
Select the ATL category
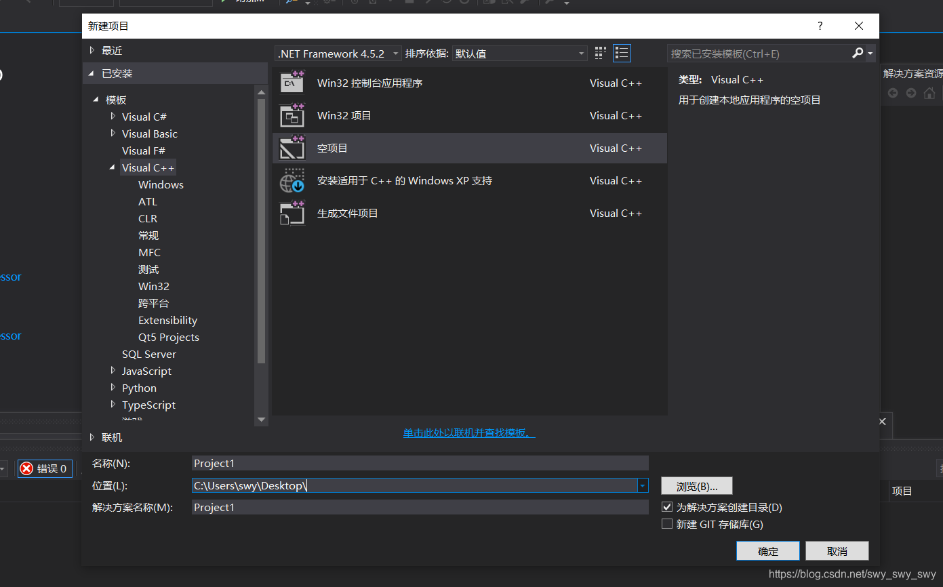pyautogui.click(x=148, y=201)
